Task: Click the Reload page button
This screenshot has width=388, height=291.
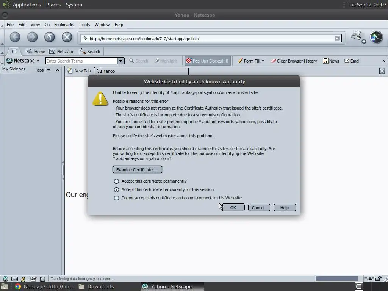Action: click(50, 38)
